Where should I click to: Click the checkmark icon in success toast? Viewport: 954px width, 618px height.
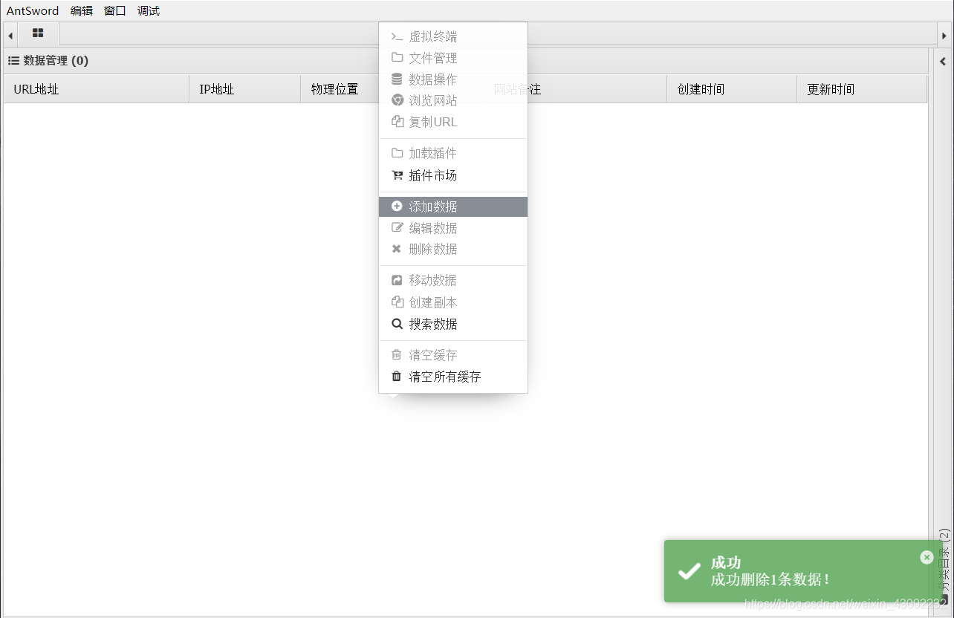689,570
